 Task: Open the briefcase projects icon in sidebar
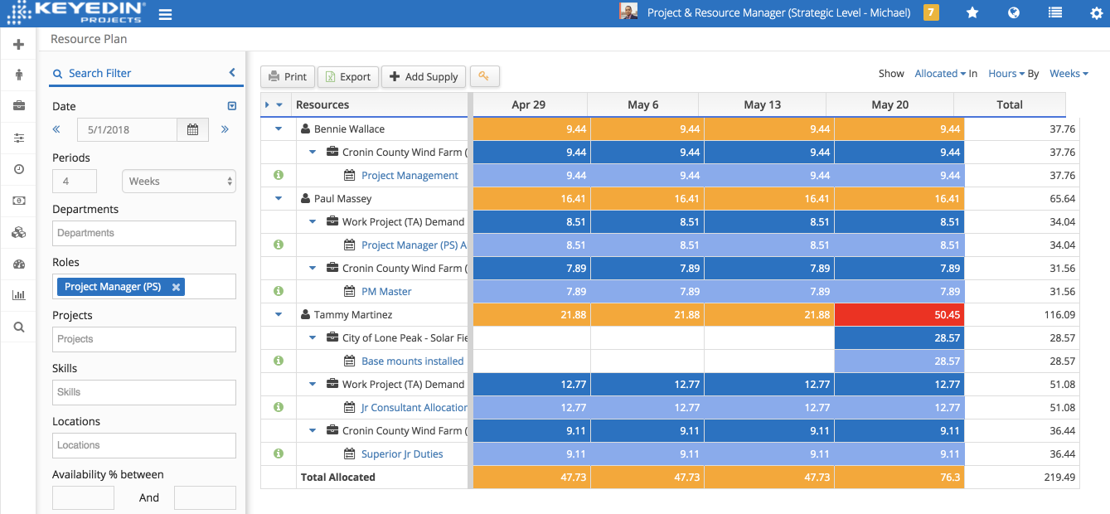[18, 106]
